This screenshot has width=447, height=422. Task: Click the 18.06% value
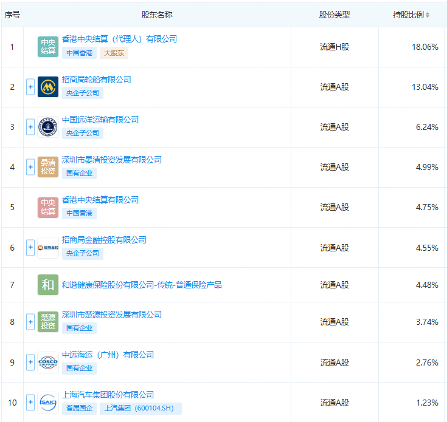[x=424, y=47]
